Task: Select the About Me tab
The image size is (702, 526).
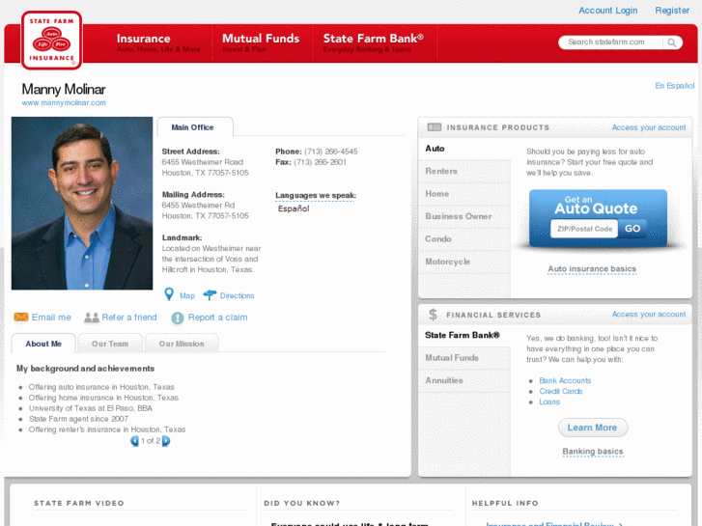Action: point(43,344)
